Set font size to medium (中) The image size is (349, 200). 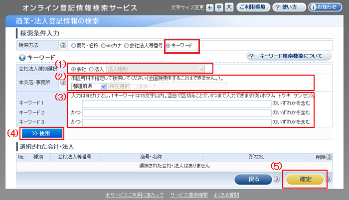pos(219,7)
